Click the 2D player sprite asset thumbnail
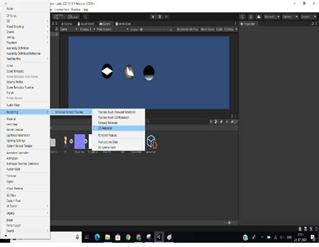Screen dimensions: 319x247 [65, 142]
